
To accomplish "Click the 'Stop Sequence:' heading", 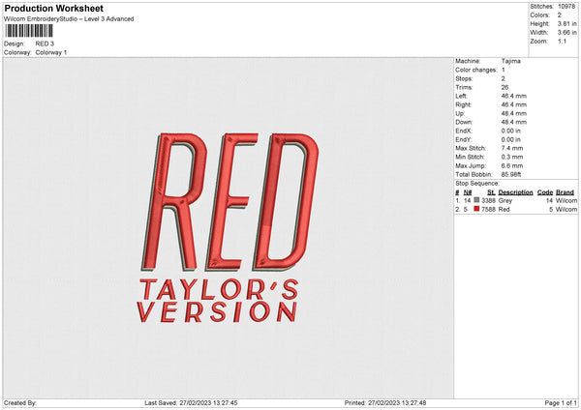I will tap(477, 183).
